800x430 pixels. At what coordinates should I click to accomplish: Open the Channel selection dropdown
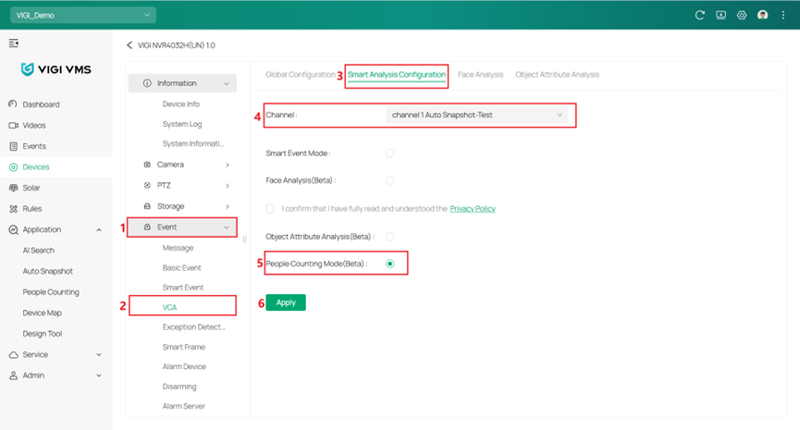[476, 115]
